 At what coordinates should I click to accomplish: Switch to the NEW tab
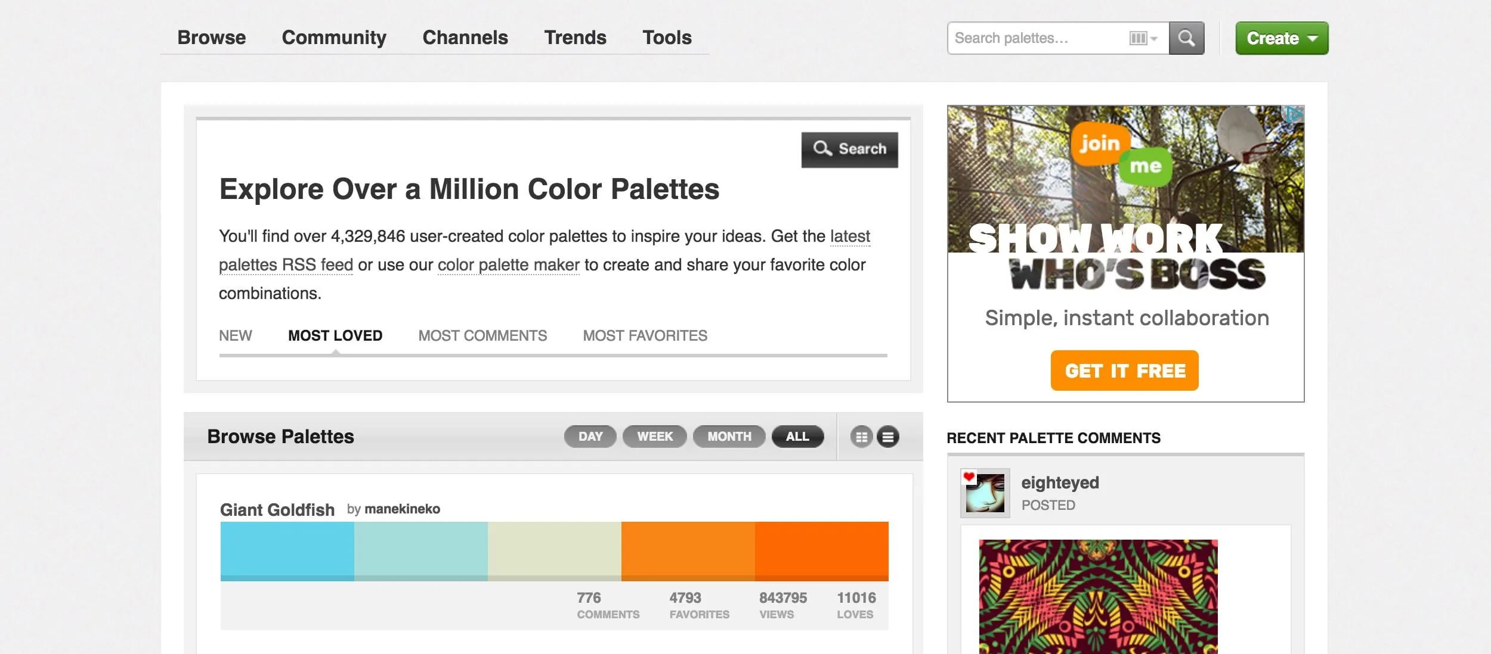[x=236, y=335]
